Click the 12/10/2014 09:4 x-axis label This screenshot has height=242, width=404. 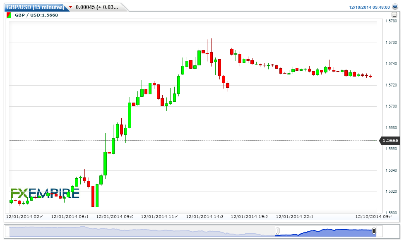click(374, 216)
